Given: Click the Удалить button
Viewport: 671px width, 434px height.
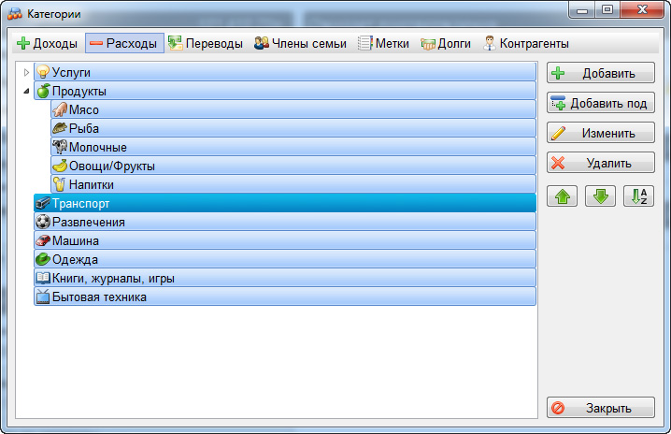Looking at the screenshot, I should pyautogui.click(x=600, y=163).
